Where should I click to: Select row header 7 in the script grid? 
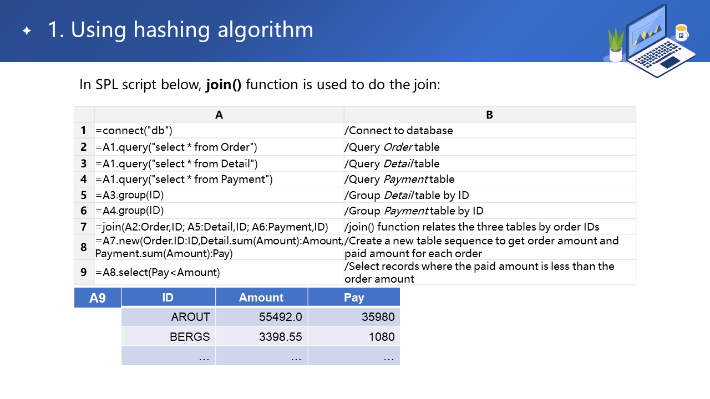pos(84,227)
